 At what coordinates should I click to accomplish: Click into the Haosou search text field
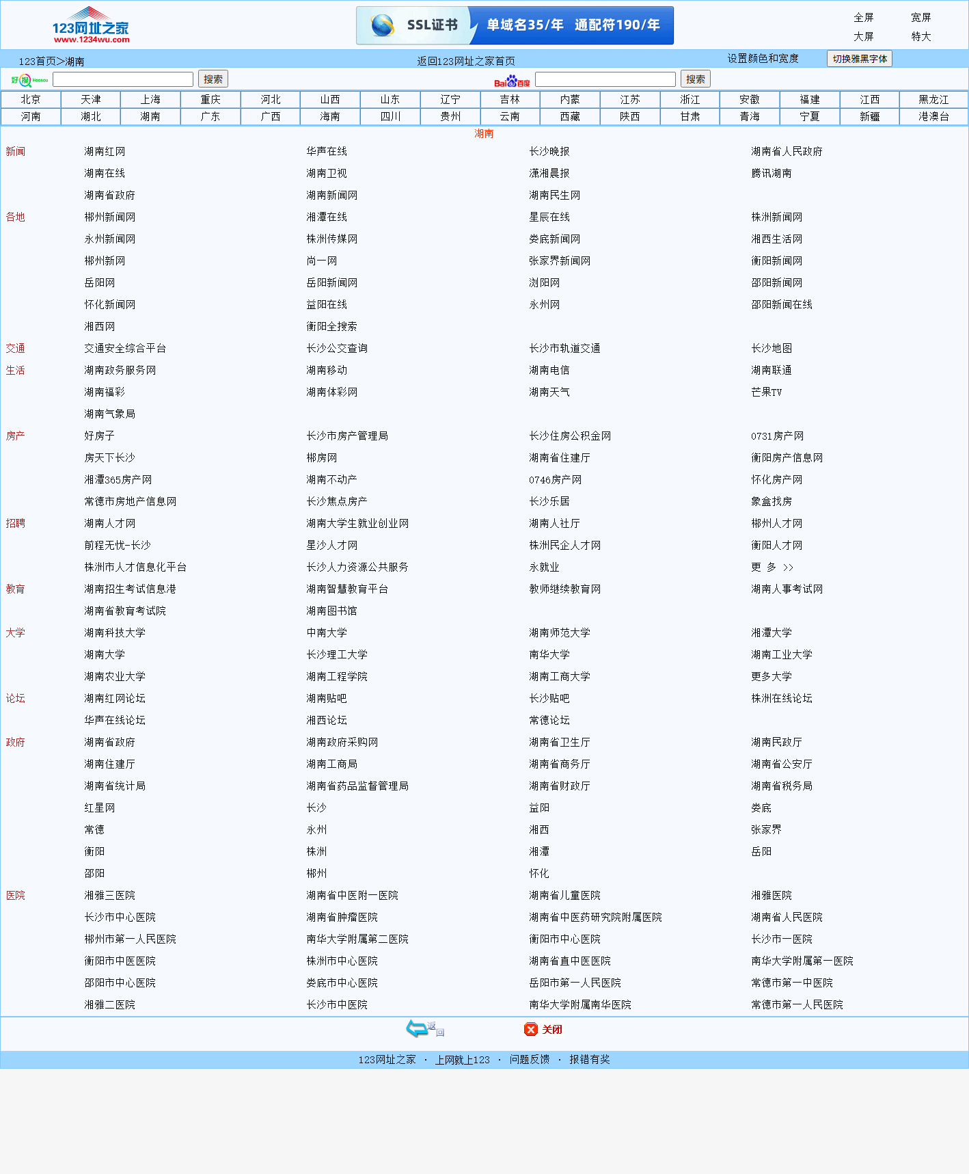tap(123, 79)
